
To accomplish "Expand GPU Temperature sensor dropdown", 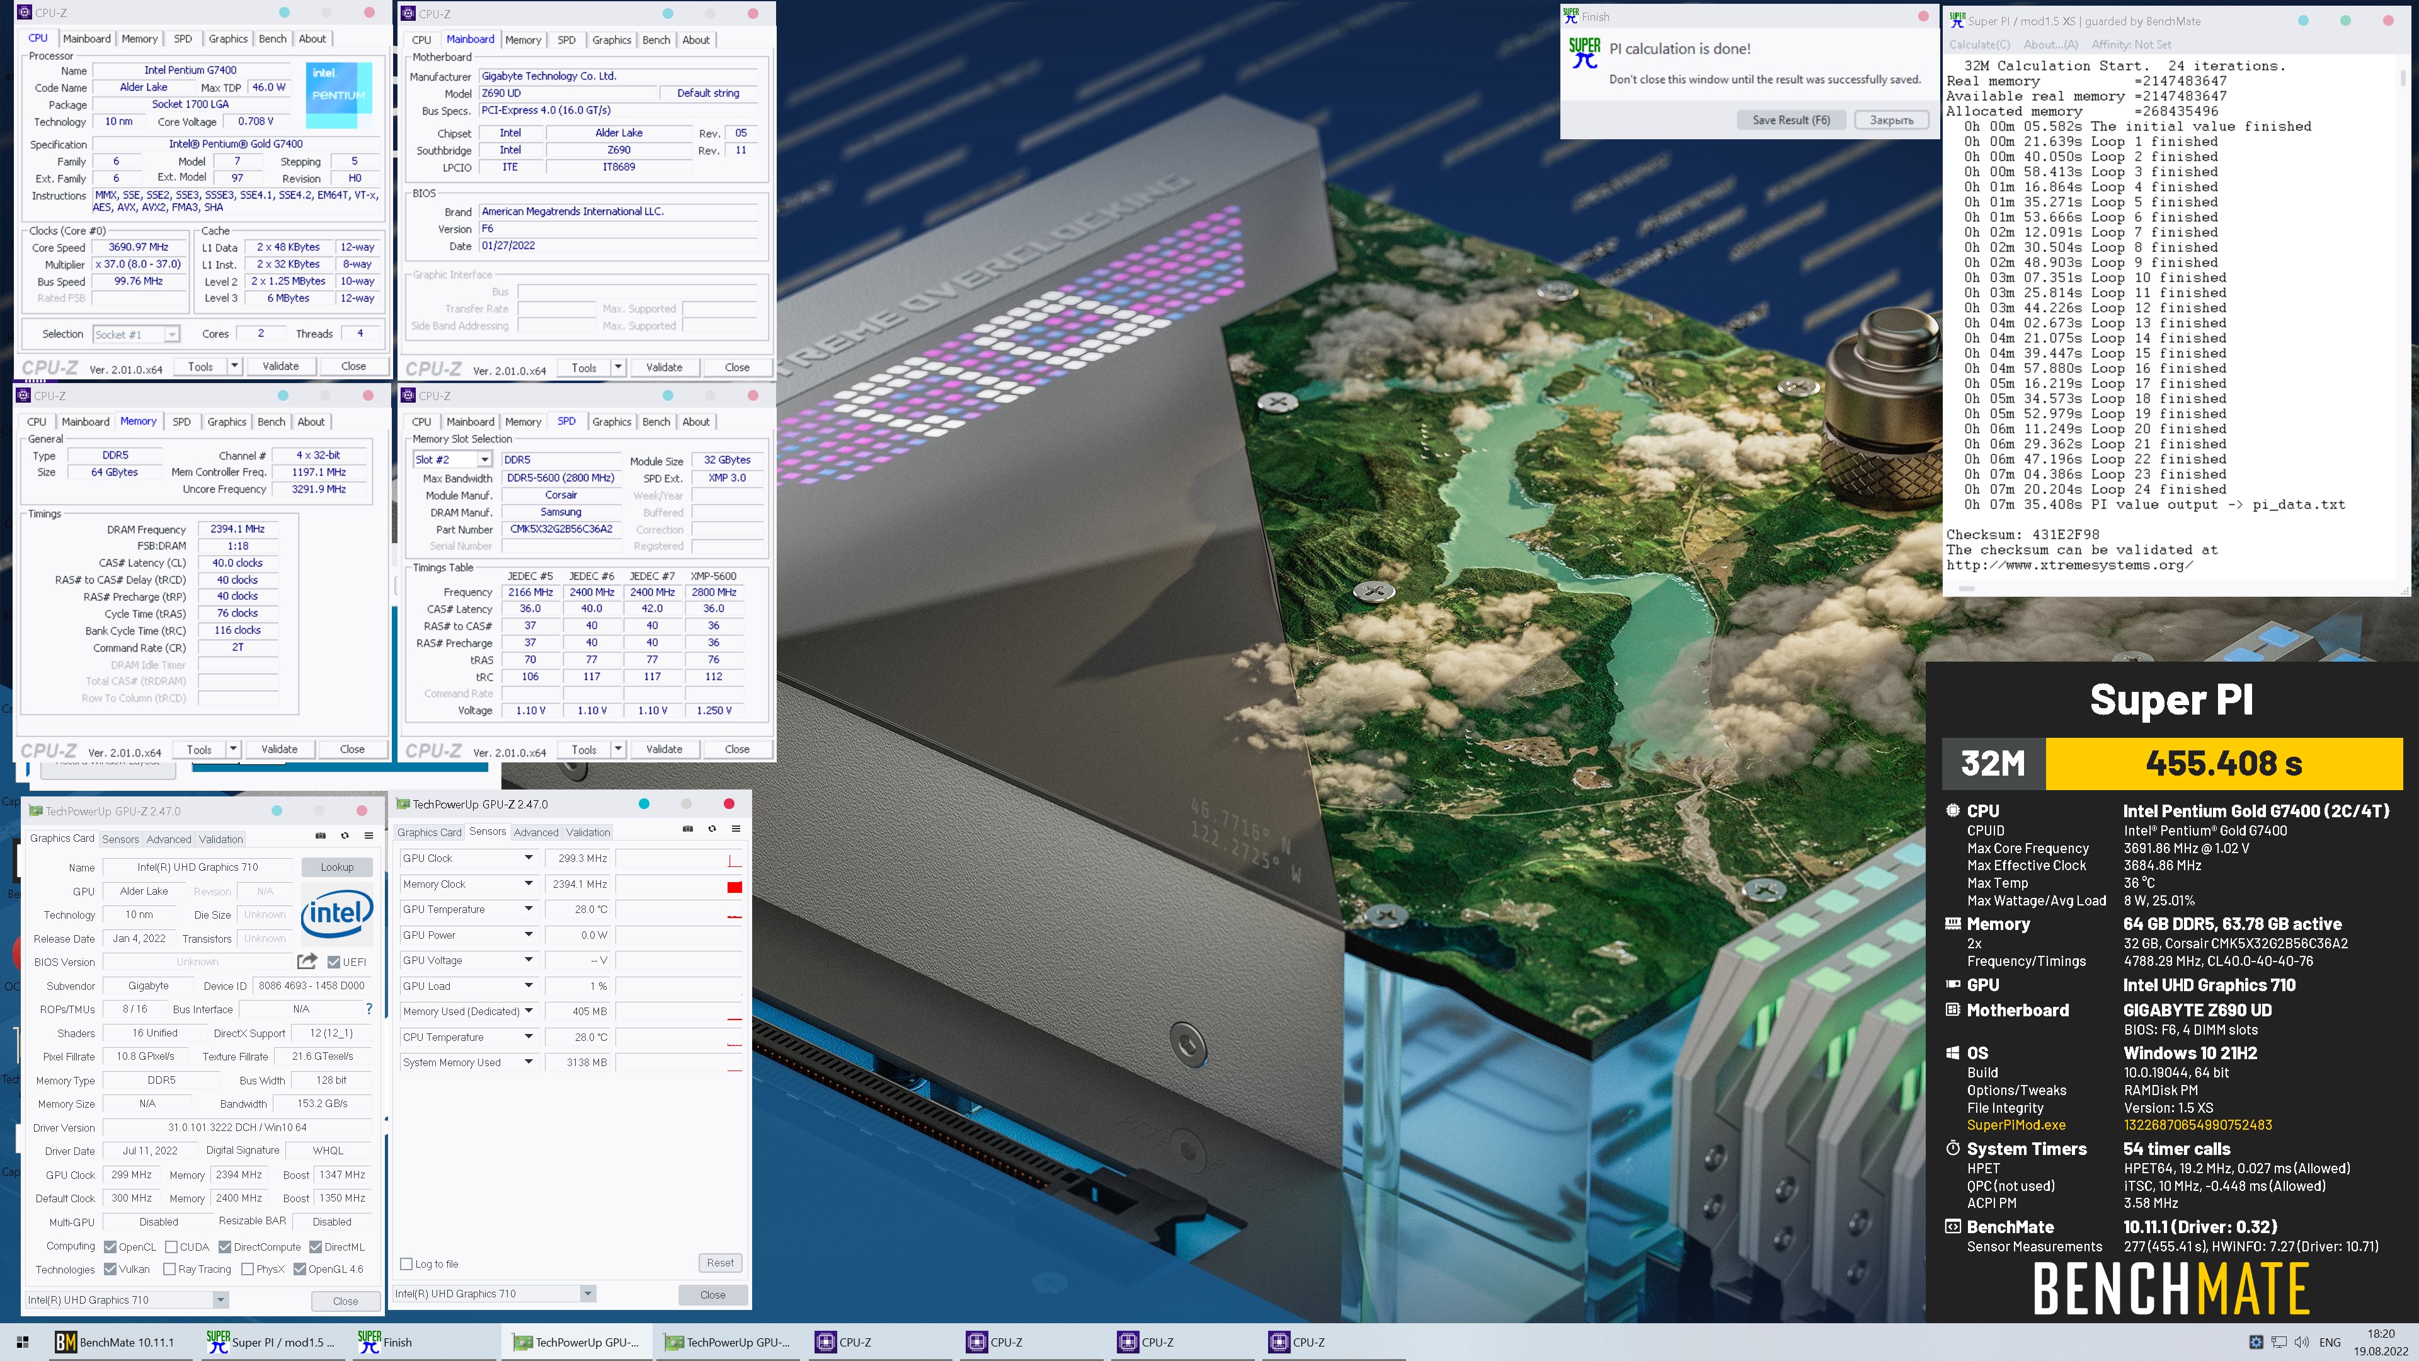I will (529, 909).
